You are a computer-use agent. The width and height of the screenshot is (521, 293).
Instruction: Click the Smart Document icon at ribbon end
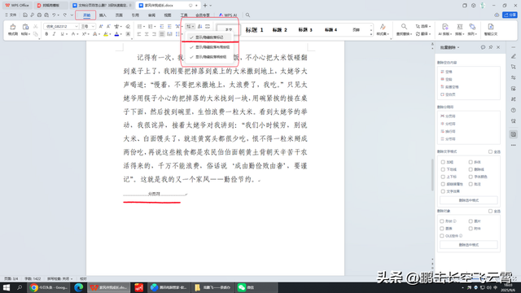point(490,27)
